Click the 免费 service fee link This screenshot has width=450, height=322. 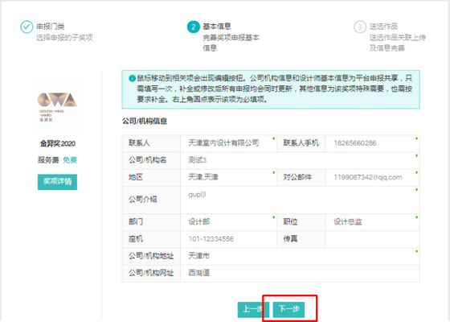coord(70,160)
